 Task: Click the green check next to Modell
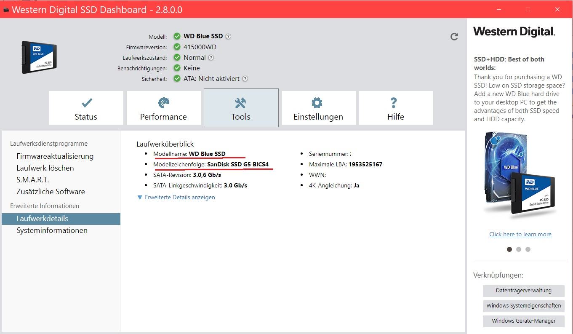[177, 36]
